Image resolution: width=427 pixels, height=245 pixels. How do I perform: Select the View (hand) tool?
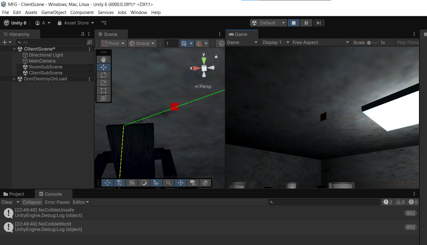103,59
